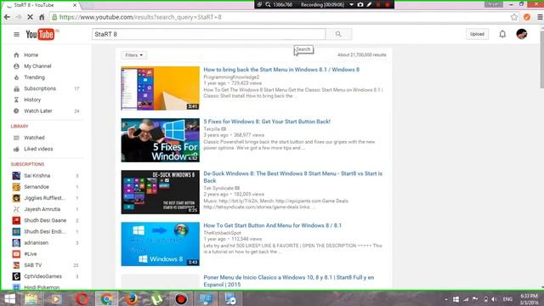Screen dimensions: 544x306
Task: Open Liked videos
Action: point(38,149)
